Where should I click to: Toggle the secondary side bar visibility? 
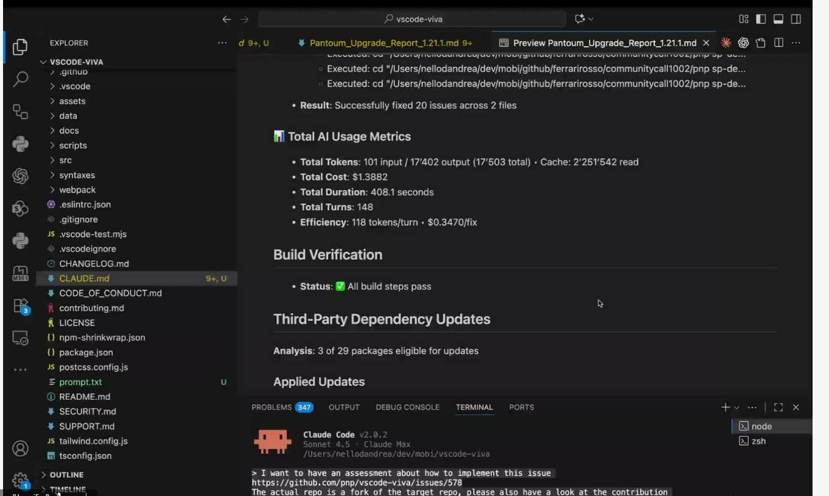[796, 19]
